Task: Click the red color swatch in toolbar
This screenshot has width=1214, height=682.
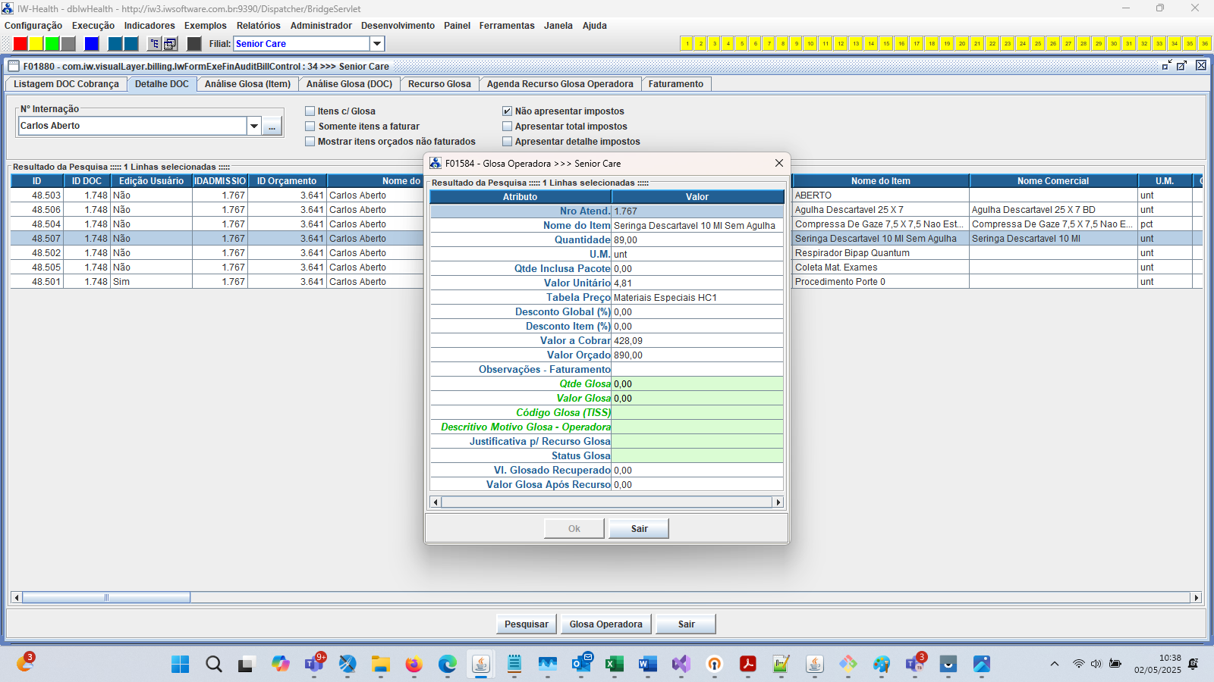Action: [20, 44]
